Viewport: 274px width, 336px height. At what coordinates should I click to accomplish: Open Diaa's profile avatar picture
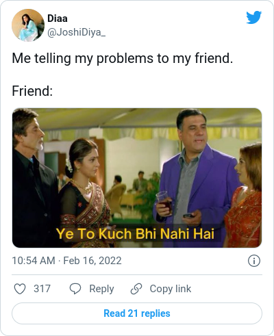(28, 25)
